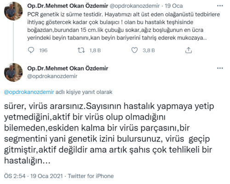Click @opdrokanozdemir handle in first tweet header
The width and height of the screenshot is (230, 184).
point(135,6)
